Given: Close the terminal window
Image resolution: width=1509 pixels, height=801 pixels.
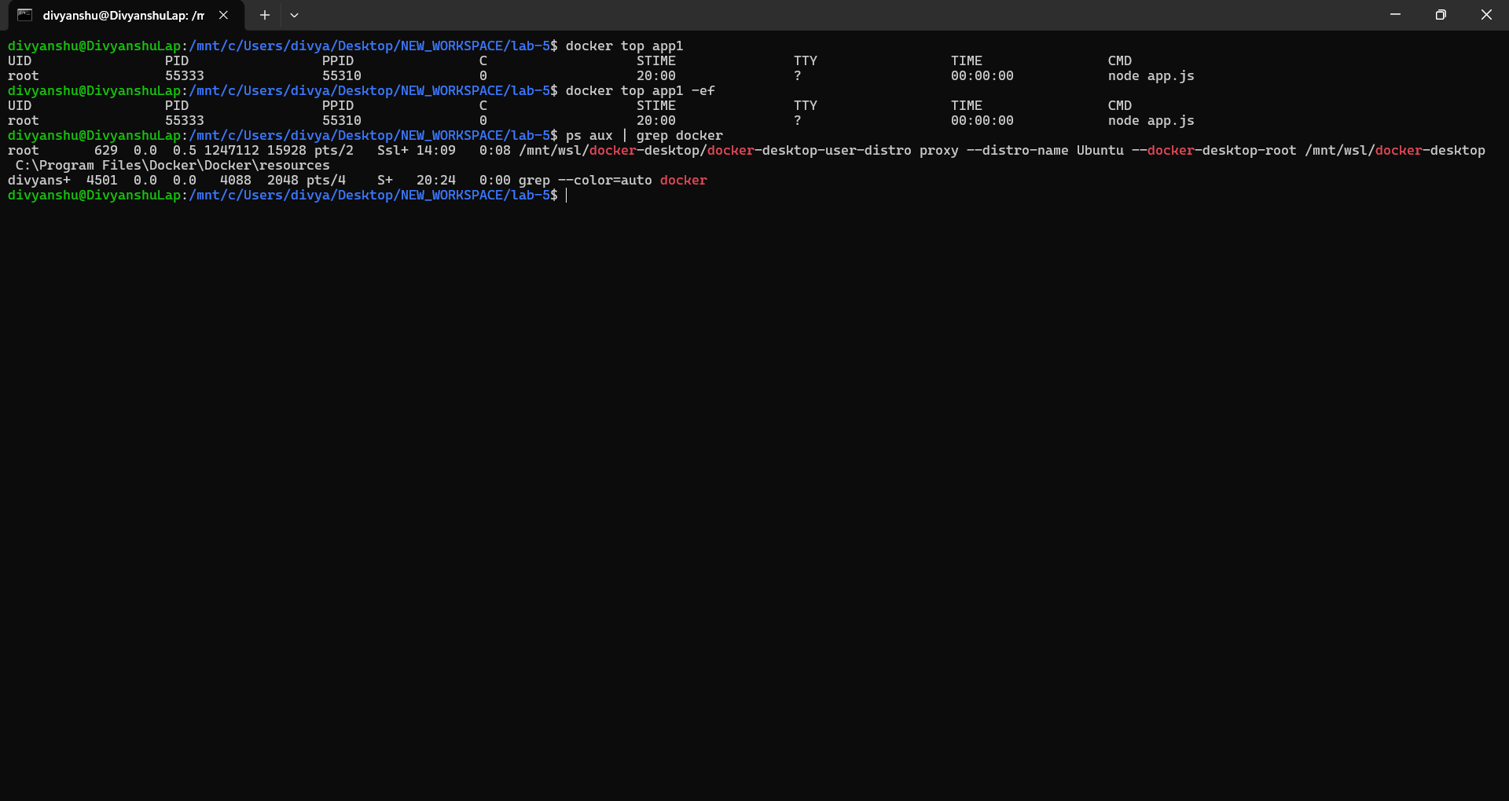Looking at the screenshot, I should (1486, 15).
